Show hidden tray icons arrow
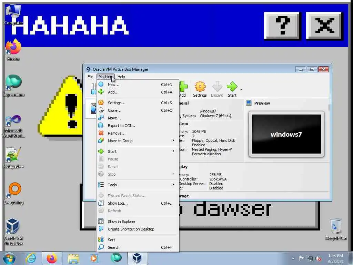This screenshot has height=265, width=353. point(293,258)
